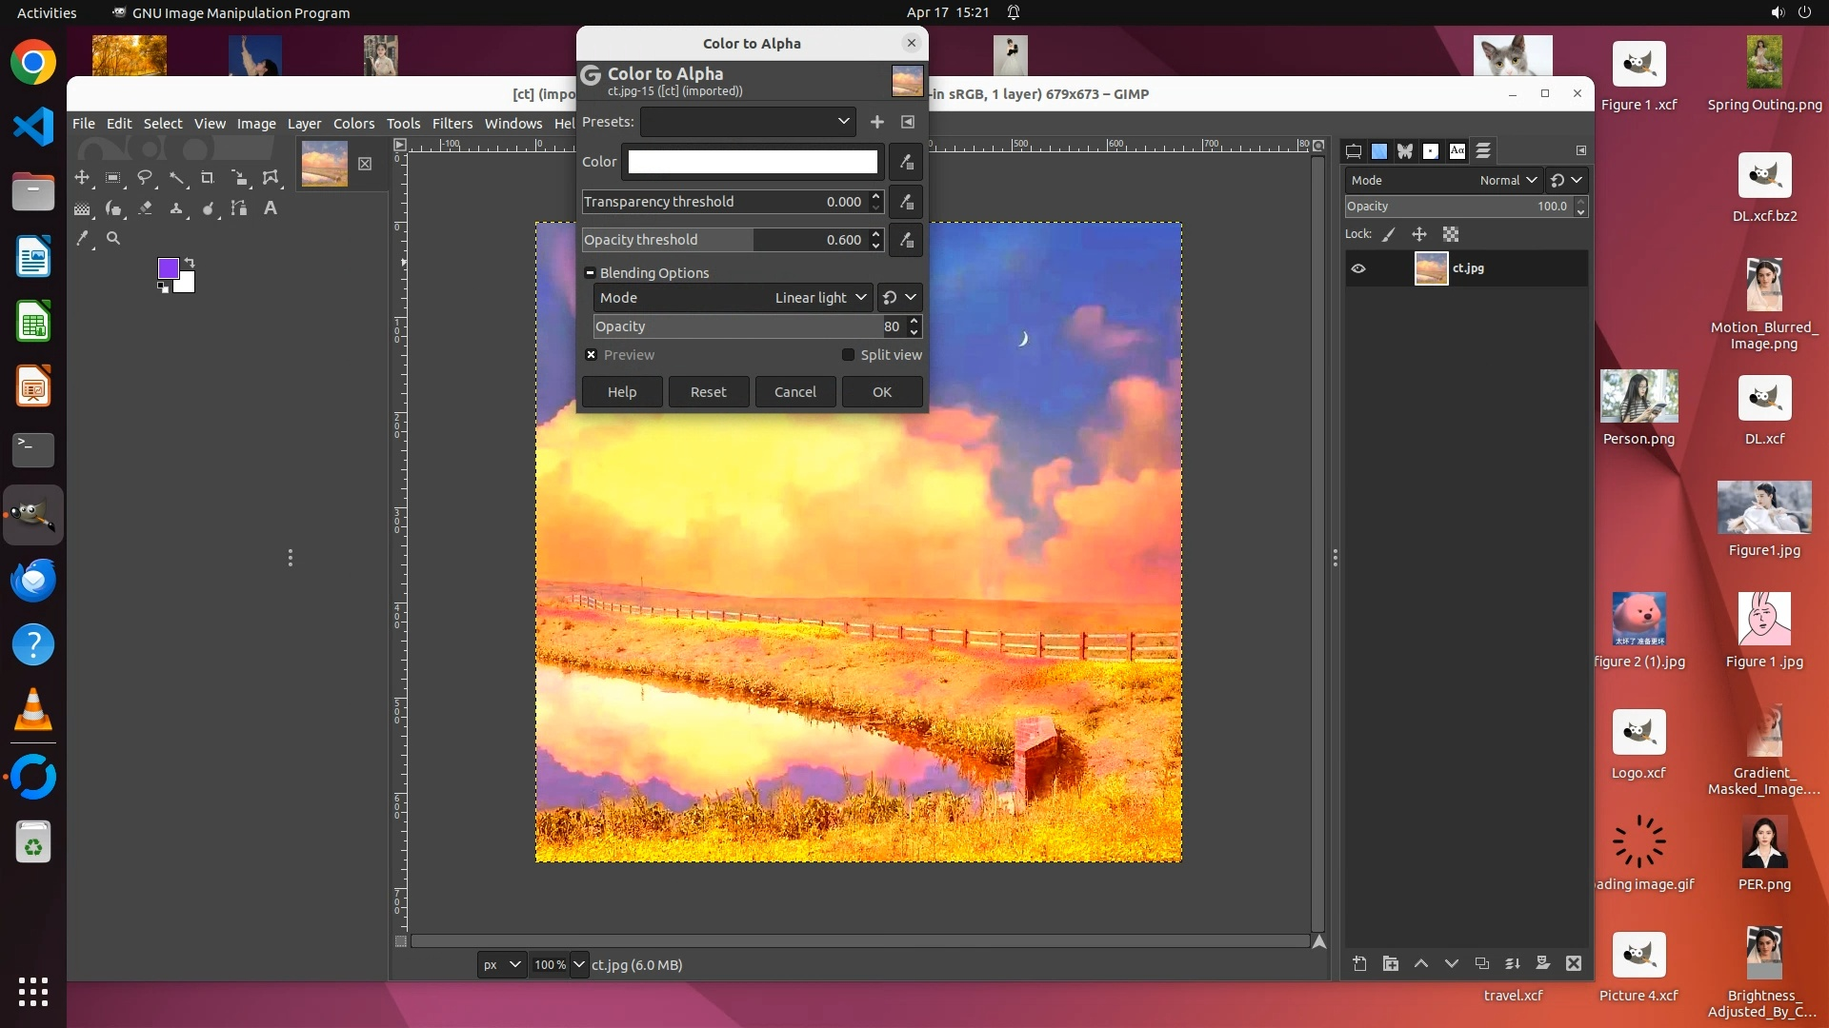
Task: Open the Presets dropdown
Action: click(x=748, y=122)
